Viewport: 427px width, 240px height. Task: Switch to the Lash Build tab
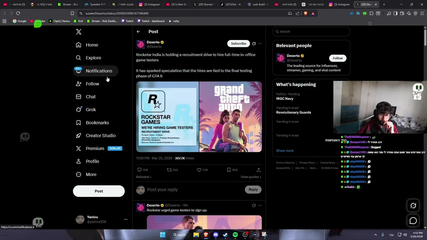click(x=258, y=4)
